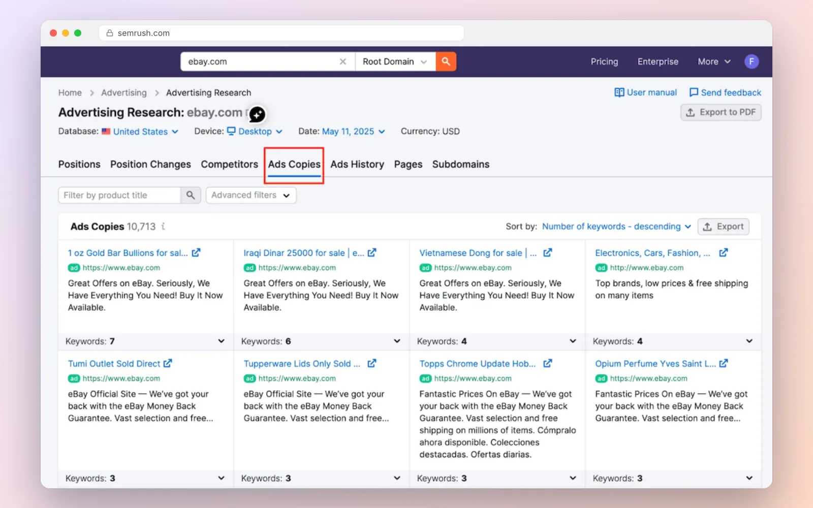Click the filter search magnifier icon

191,195
